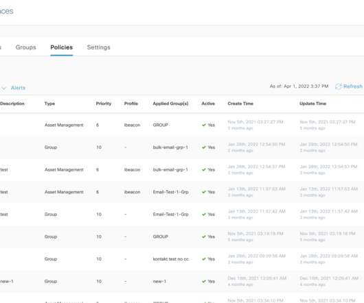Screen dimensions: 364x303
Task: Click the Type column header
Action: [49, 104]
